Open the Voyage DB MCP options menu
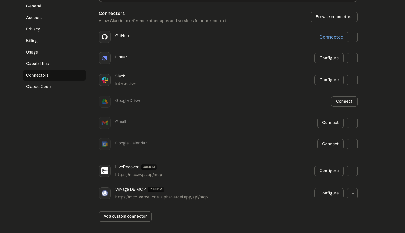The image size is (405, 233). click(x=352, y=193)
